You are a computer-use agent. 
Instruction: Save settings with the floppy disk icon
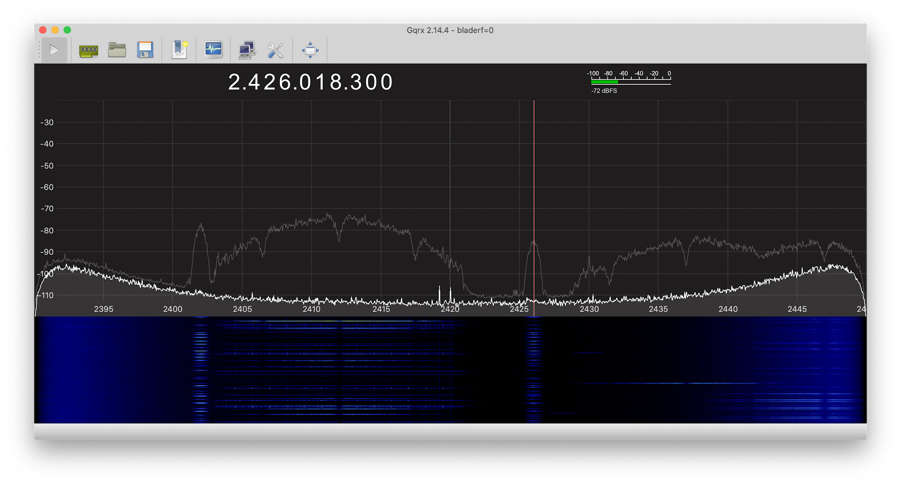point(145,50)
